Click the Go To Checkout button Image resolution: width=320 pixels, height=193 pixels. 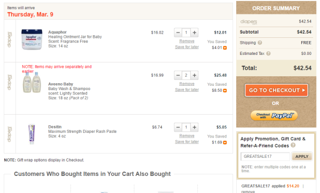(276, 90)
